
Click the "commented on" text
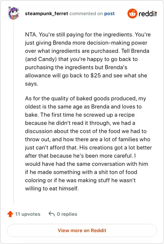pyautogui.click(x=86, y=14)
